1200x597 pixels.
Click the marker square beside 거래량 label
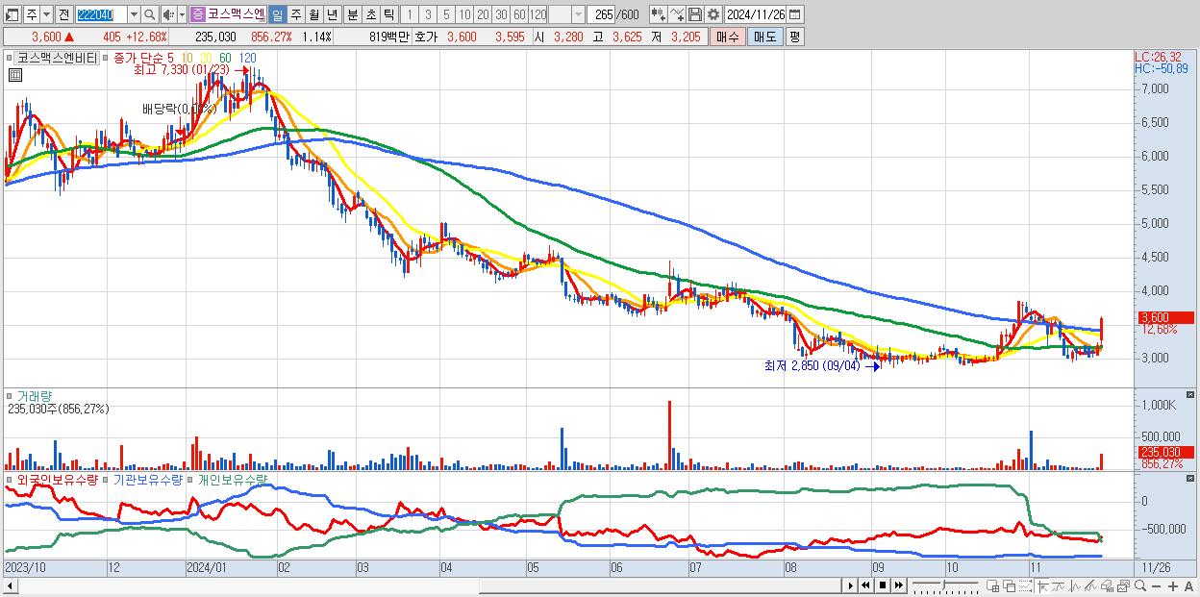pyautogui.click(x=10, y=395)
